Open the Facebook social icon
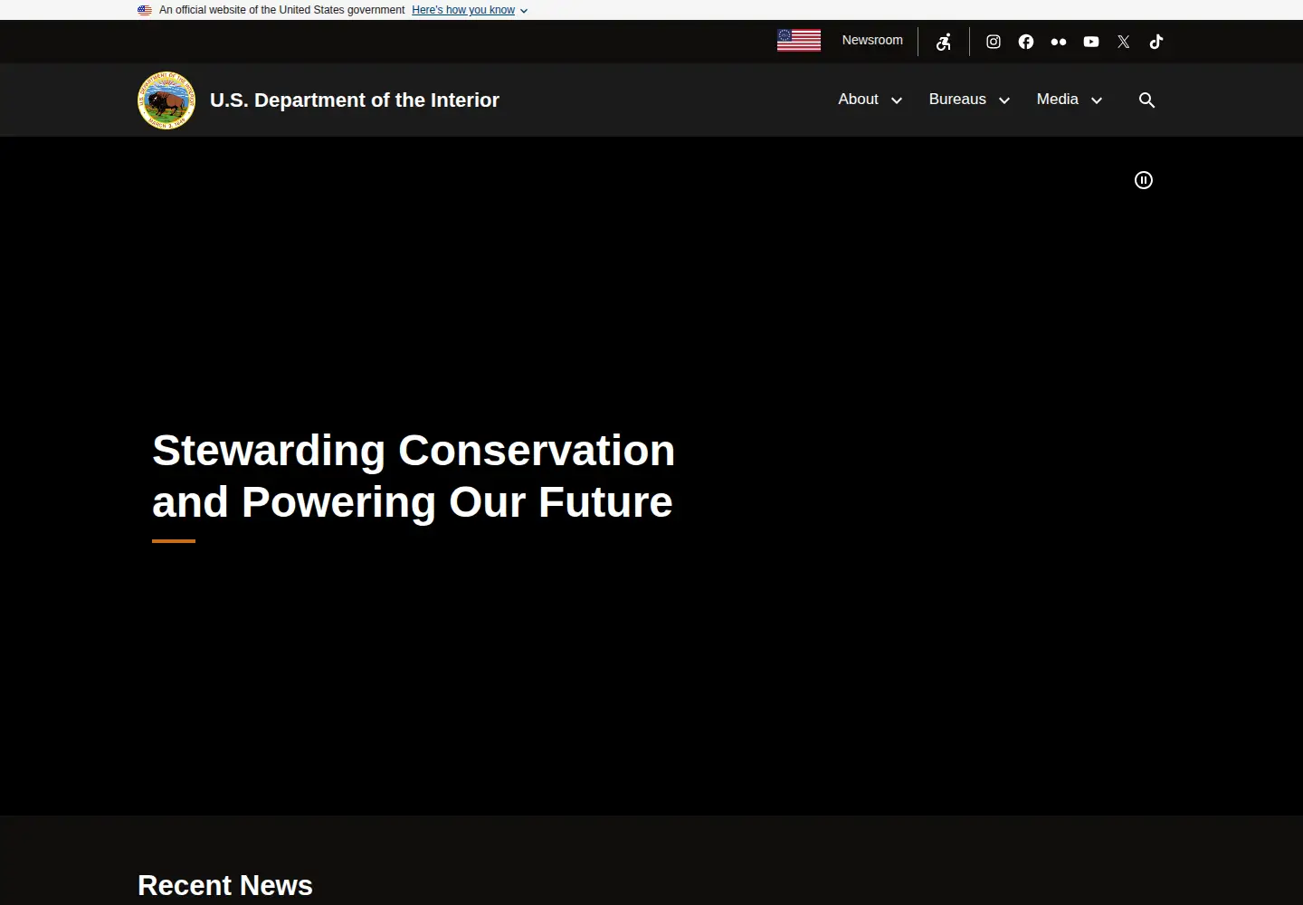 tap(1026, 42)
